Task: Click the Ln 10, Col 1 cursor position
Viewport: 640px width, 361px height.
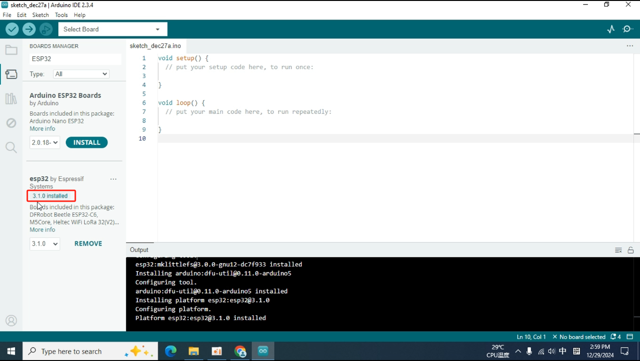Action: coord(531,337)
